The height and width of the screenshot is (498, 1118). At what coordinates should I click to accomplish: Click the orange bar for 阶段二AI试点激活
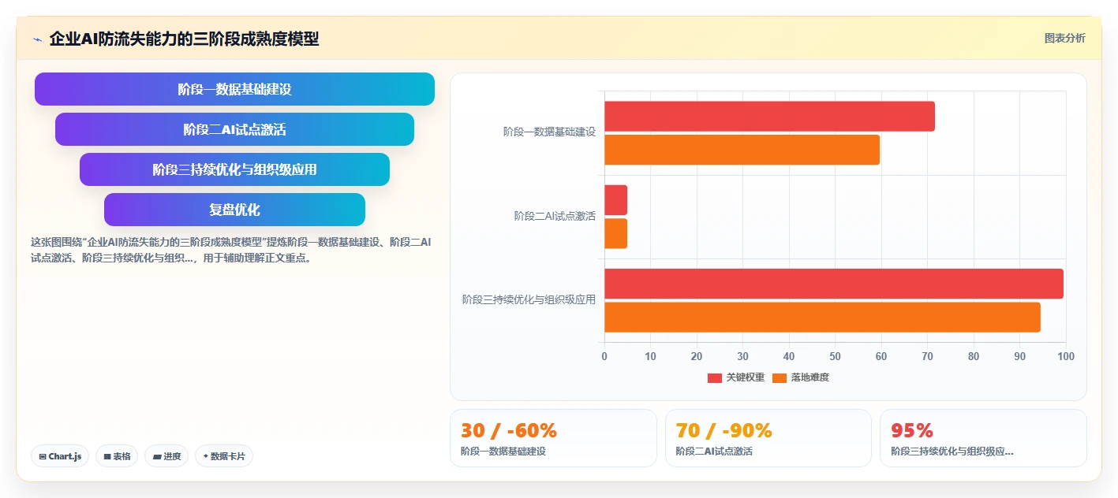tap(615, 233)
